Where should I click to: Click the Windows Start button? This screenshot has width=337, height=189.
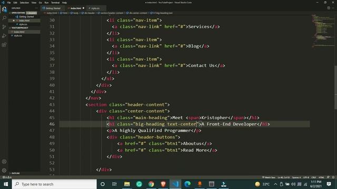click(6, 184)
